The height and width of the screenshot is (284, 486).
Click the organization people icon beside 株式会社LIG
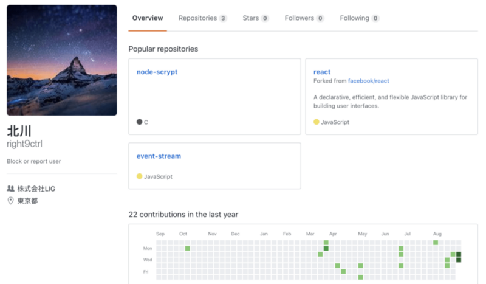[x=10, y=189]
